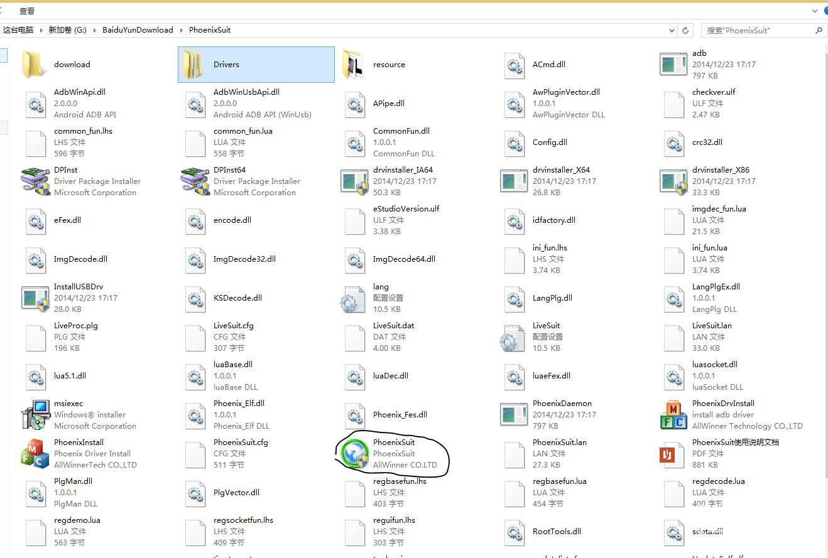Select the drvinstaller_X64 application icon

click(514, 181)
